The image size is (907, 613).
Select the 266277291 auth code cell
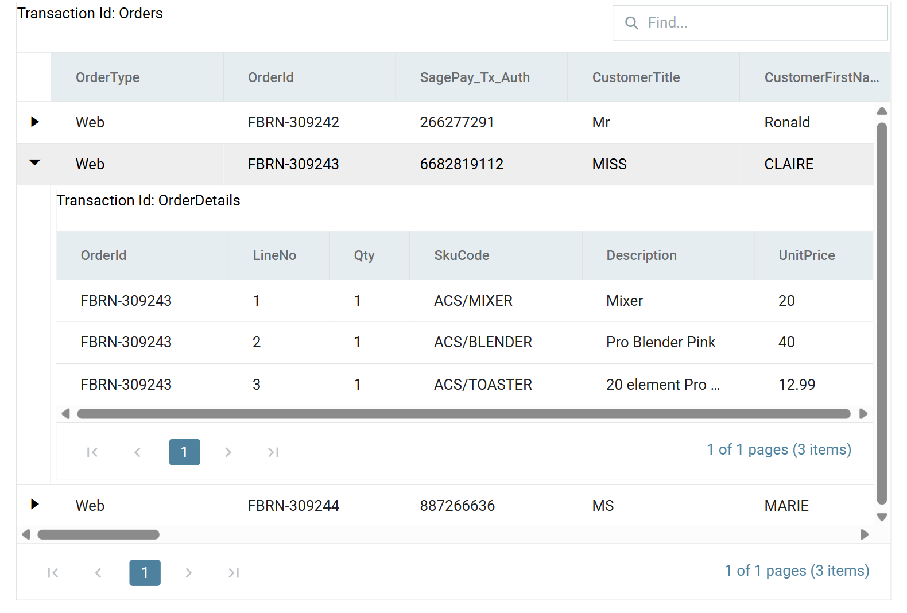(482, 122)
